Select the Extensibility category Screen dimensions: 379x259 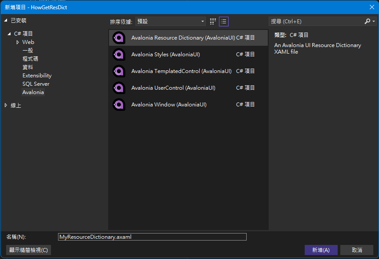click(37, 76)
